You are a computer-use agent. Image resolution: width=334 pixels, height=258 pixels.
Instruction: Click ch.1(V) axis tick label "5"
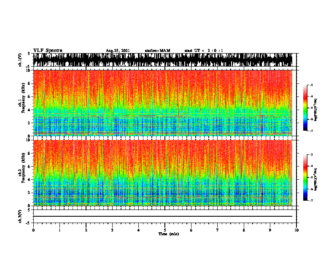pyautogui.click(x=29, y=54)
